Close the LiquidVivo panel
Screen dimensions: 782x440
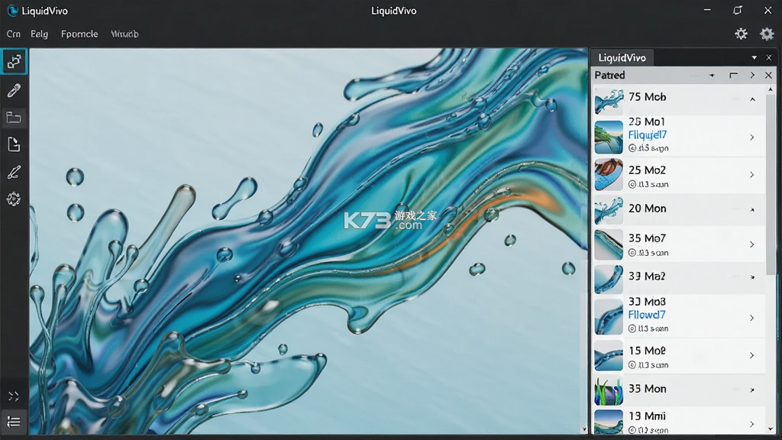pos(769,58)
